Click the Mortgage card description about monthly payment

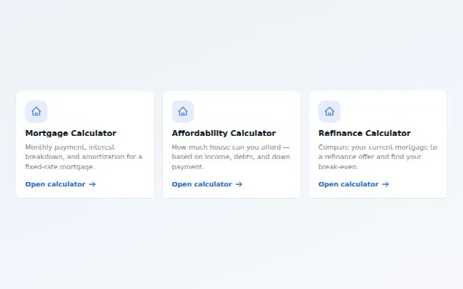(x=84, y=157)
